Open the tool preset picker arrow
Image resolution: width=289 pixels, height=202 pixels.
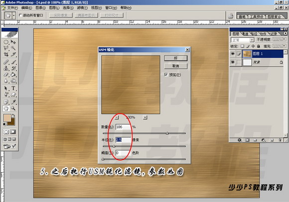pos(14,15)
